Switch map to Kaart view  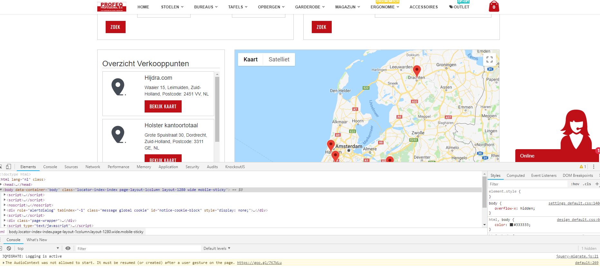251,59
